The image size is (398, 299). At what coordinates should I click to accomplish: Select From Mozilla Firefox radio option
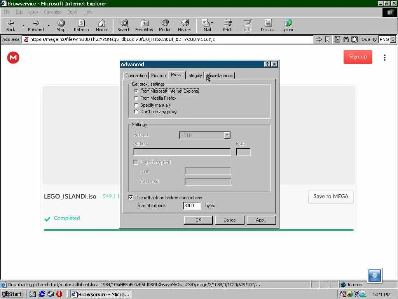[136, 98]
